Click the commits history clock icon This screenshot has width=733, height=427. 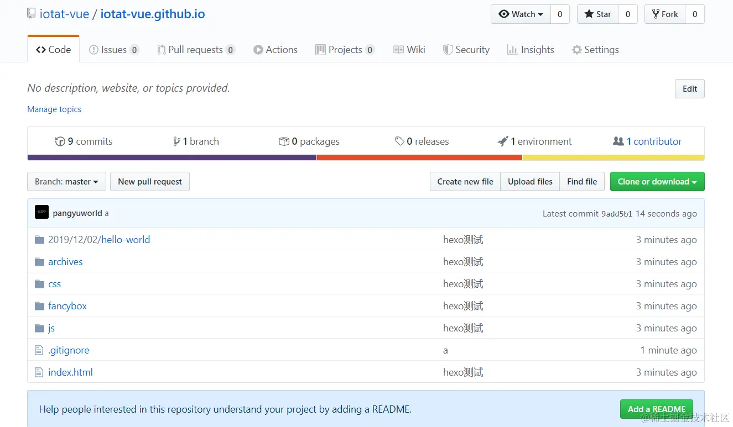pyautogui.click(x=60, y=141)
